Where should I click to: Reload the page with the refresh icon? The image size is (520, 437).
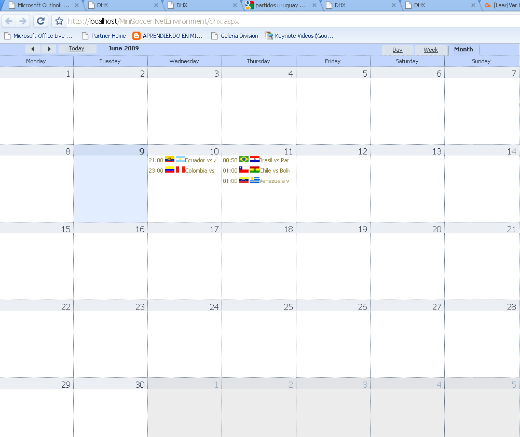point(41,21)
